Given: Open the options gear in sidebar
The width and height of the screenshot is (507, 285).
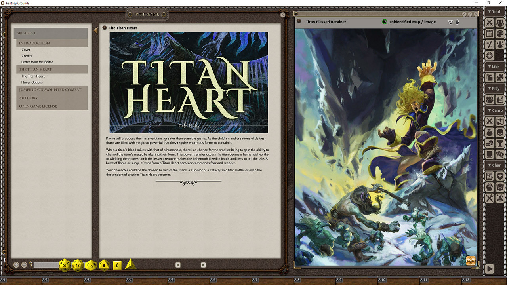Looking at the screenshot, I should coord(490,55).
